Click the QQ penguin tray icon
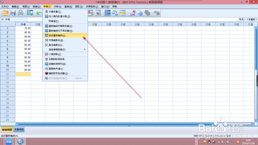 (209, 142)
